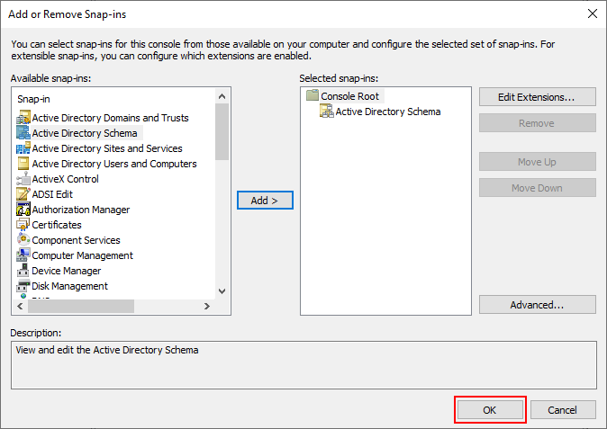Viewport: 607px width, 429px height.
Task: Click the Snap-in column header
Action: [x=33, y=99]
